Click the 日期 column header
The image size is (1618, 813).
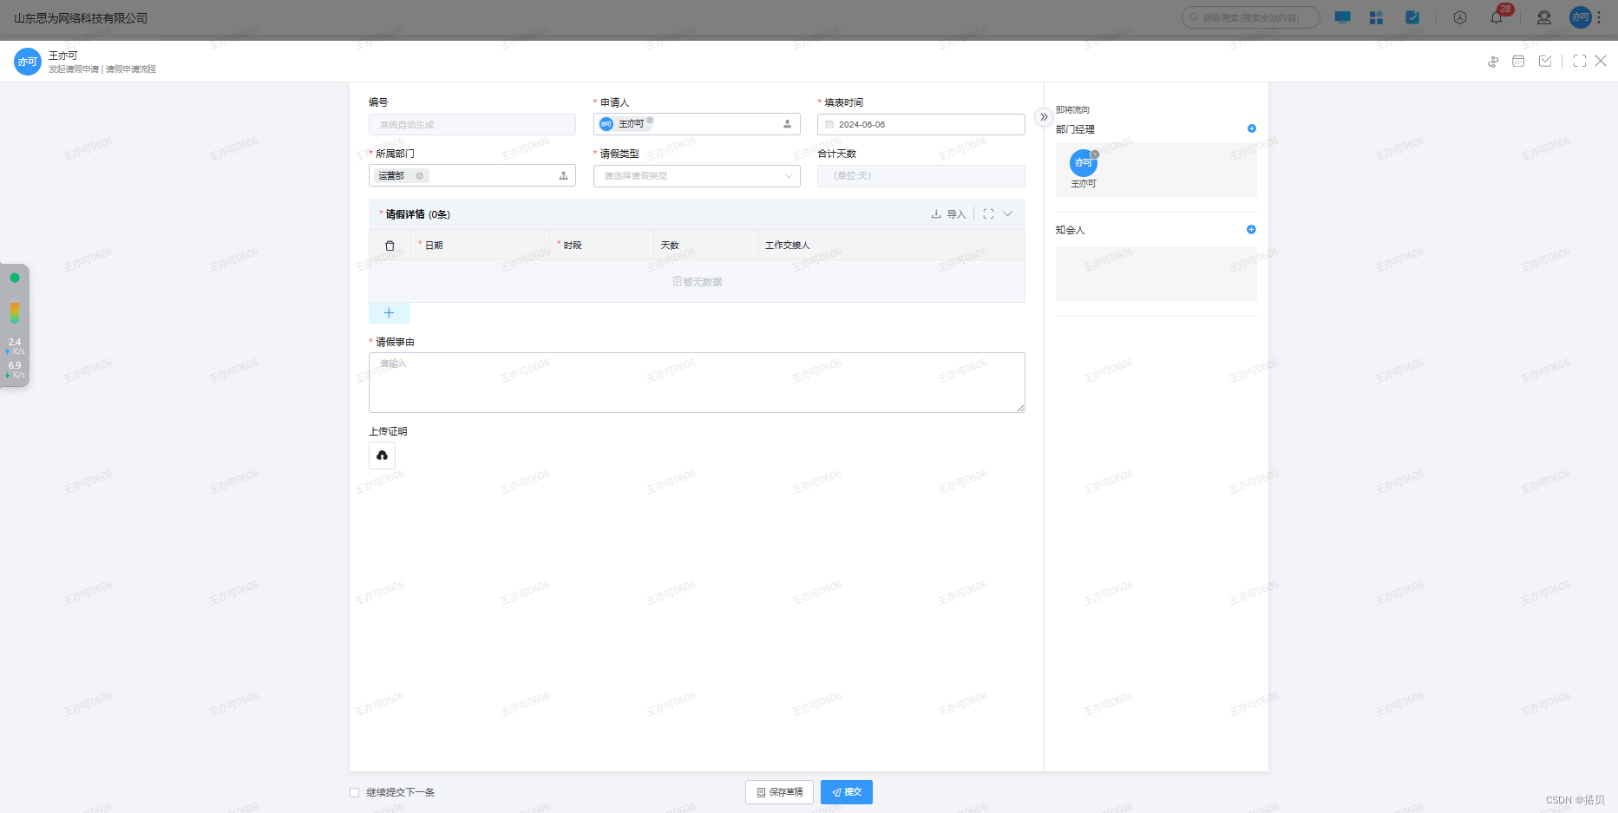(434, 246)
